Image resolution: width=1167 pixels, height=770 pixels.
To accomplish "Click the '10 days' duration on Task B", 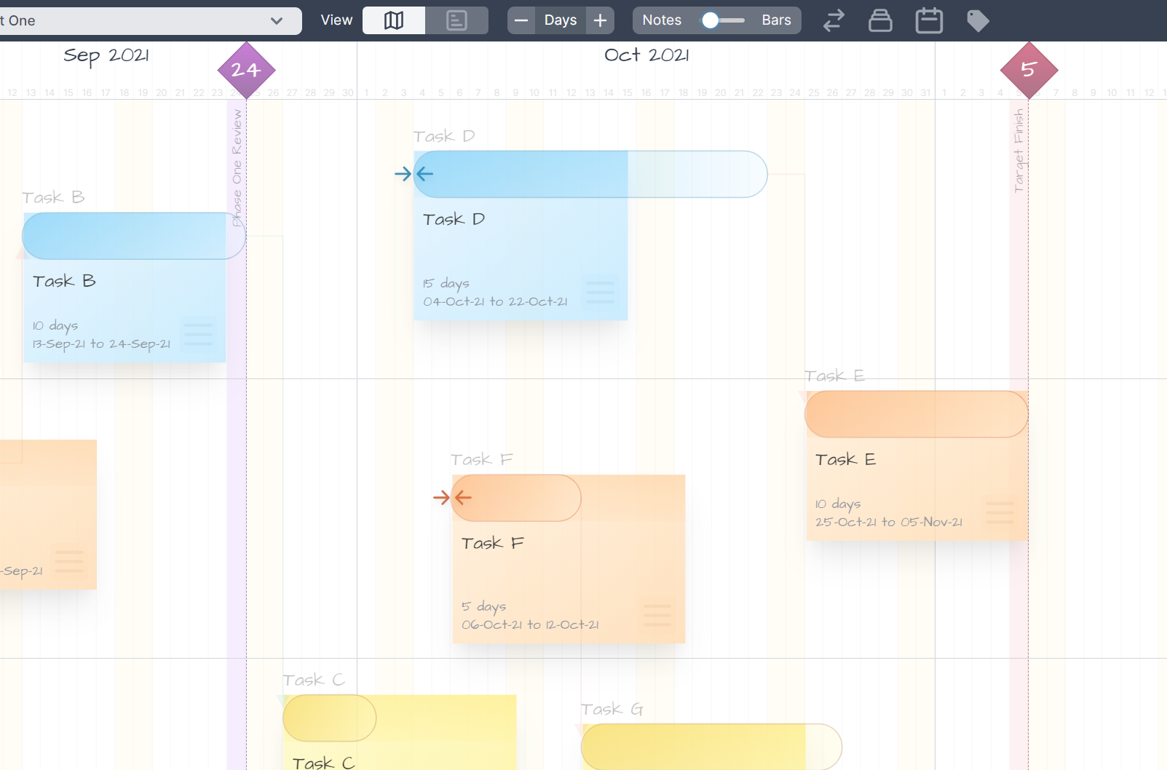I will (55, 325).
